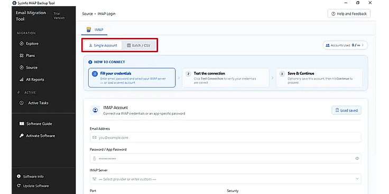389x194 pixels.
Task: Go to Source in the sidebar
Action: (x=29, y=67)
